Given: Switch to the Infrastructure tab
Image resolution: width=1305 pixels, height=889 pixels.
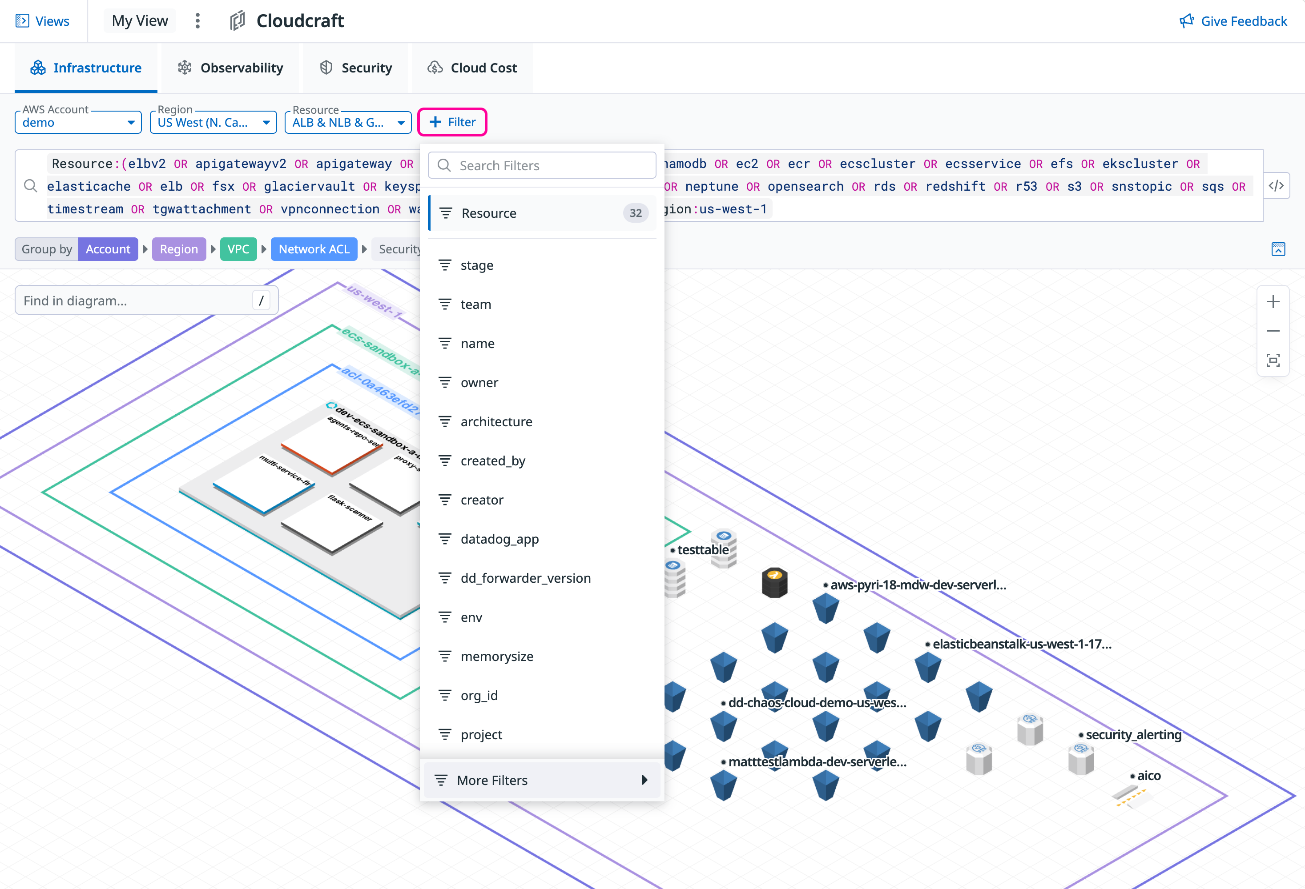Looking at the screenshot, I should point(86,68).
